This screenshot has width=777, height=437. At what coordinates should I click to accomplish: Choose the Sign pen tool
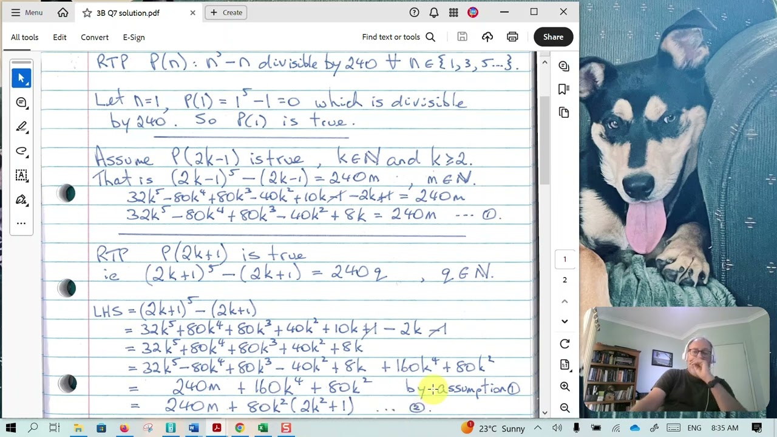click(x=21, y=199)
